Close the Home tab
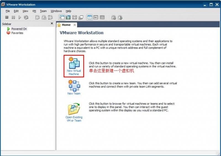221x156 pixels. [75, 25]
